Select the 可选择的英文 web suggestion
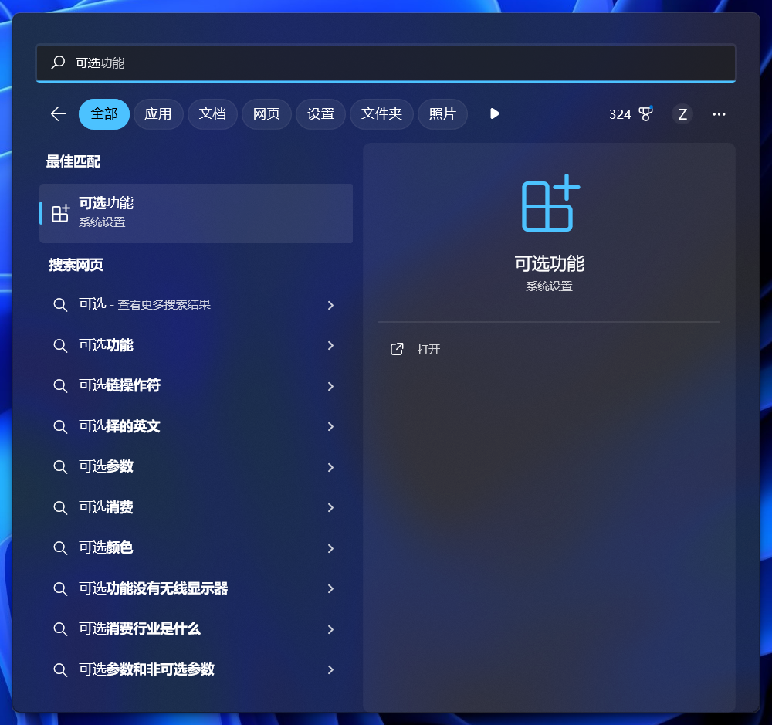 click(120, 426)
